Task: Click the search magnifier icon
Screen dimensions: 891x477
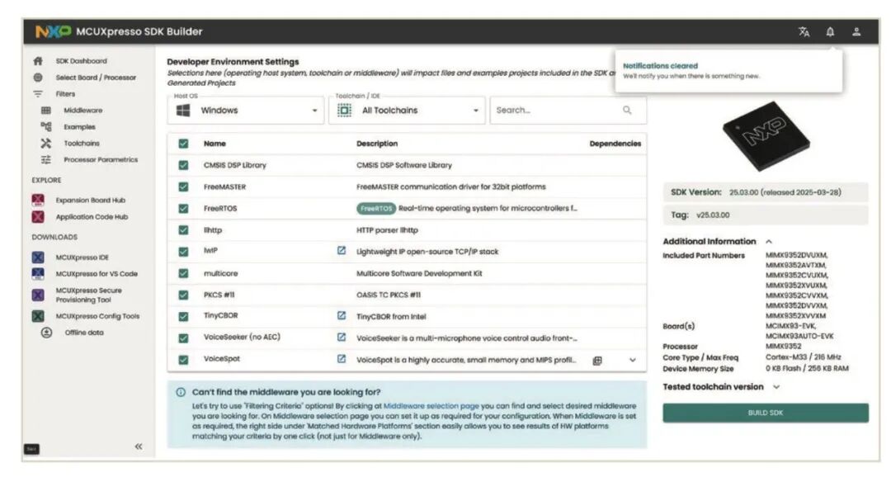Action: point(627,110)
